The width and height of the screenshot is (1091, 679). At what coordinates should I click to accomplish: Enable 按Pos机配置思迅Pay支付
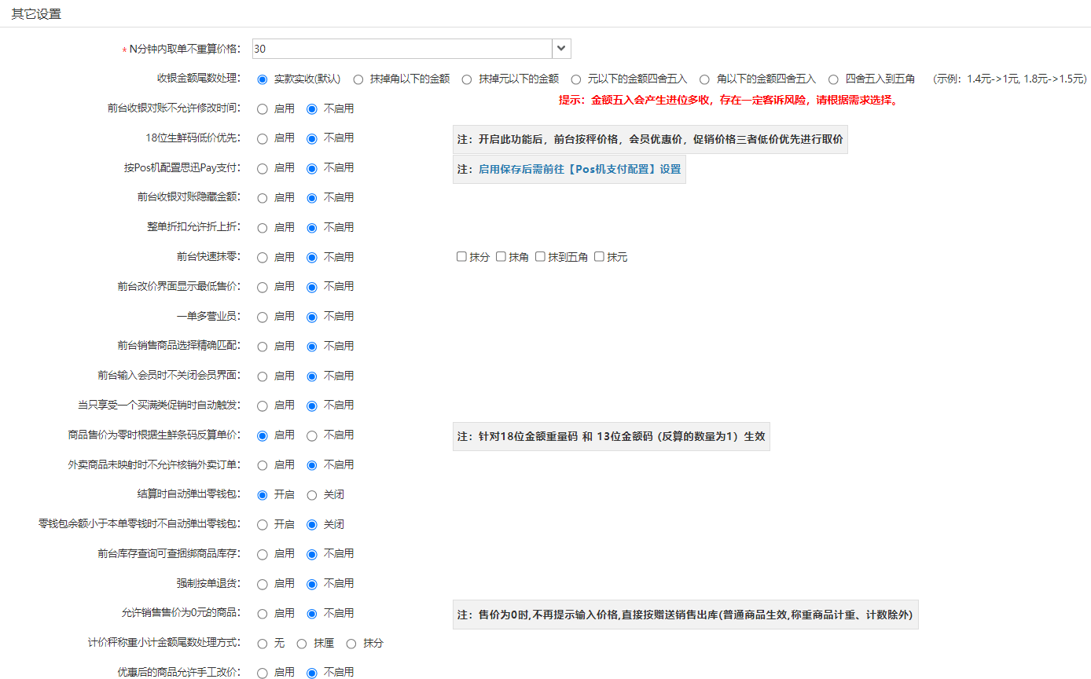coord(263,168)
